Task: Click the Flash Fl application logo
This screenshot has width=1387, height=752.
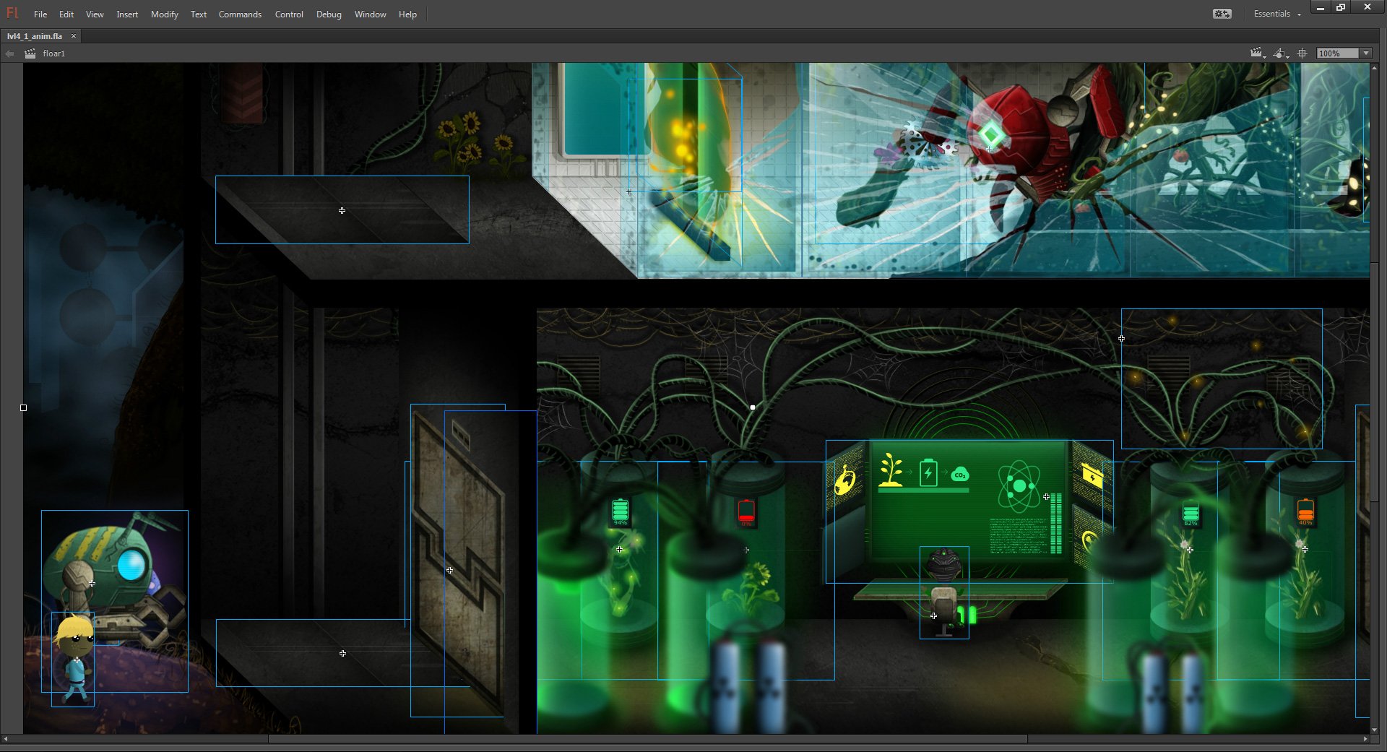Action: click(x=12, y=14)
